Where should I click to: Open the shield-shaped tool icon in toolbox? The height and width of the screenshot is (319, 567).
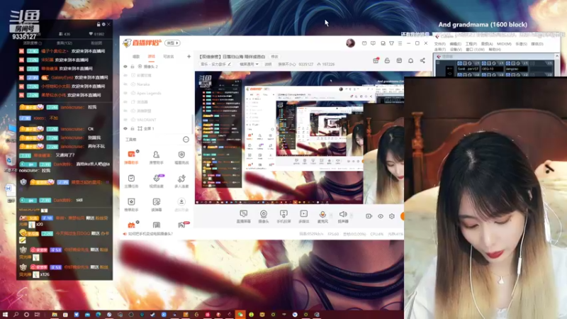pos(181,157)
